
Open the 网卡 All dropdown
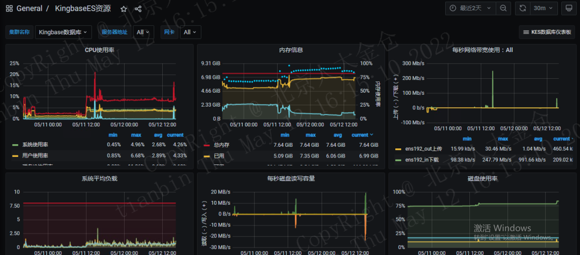pyautogui.click(x=191, y=32)
